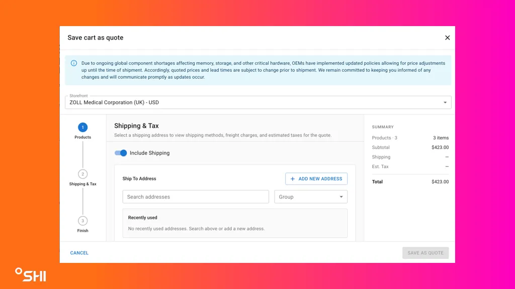This screenshot has height=289, width=515.
Task: Click the 'Est. Tax' summary row label
Action: (380, 167)
